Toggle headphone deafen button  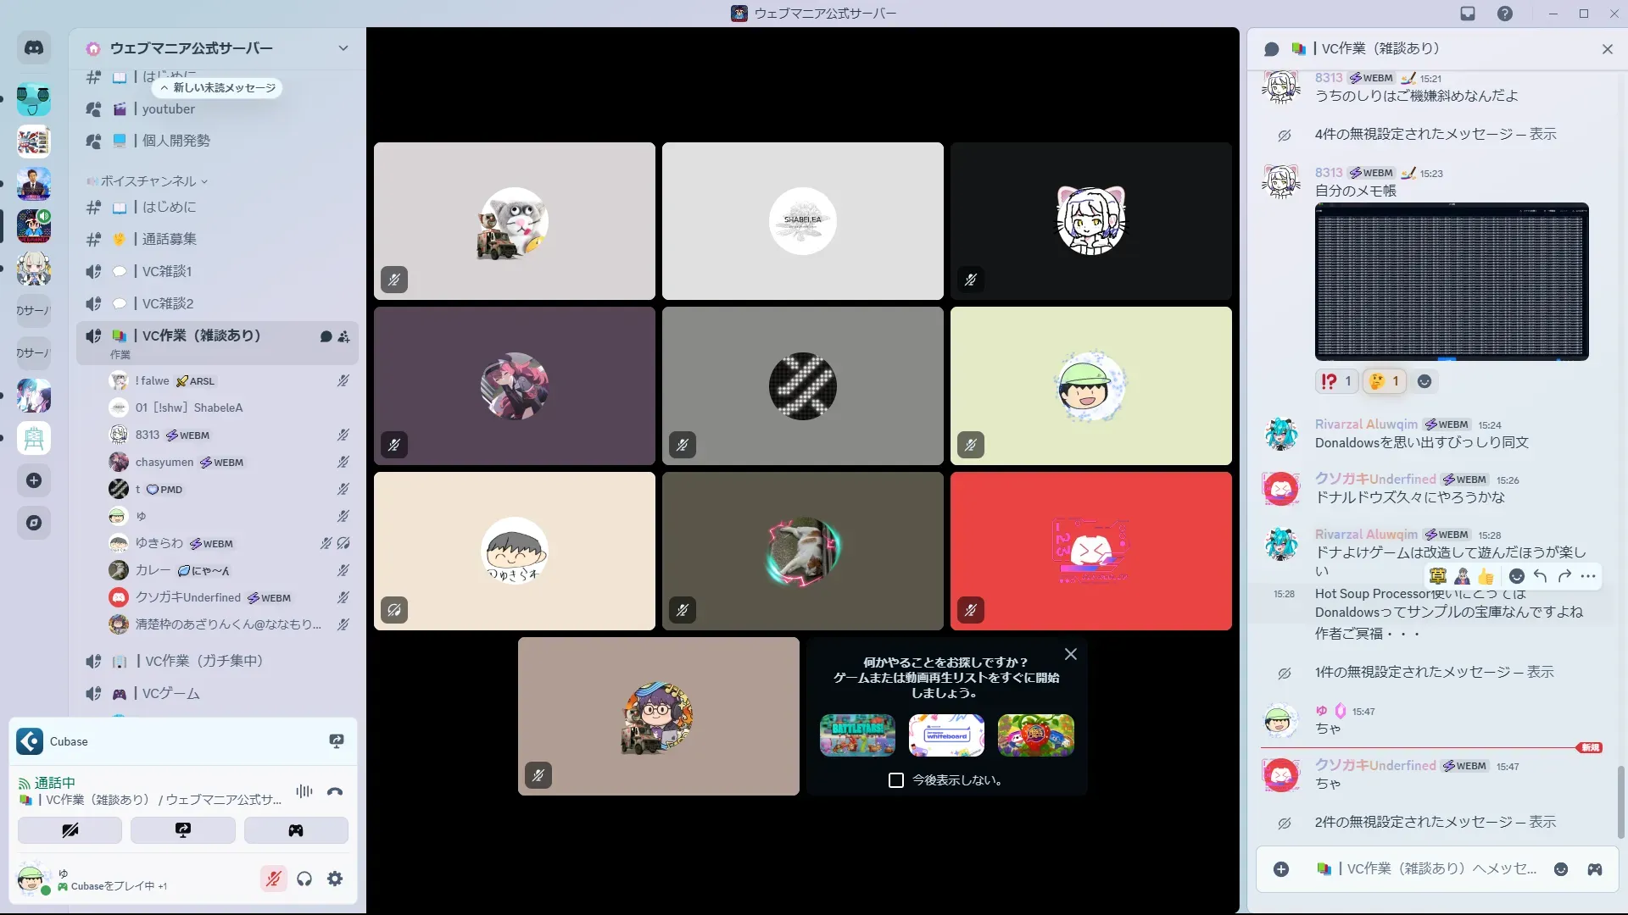coord(304,879)
